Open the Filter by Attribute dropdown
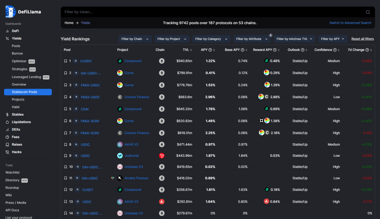 (252, 39)
